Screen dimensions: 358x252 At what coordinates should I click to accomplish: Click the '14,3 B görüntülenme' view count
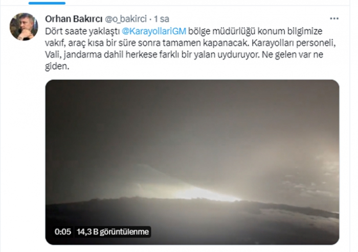tap(113, 232)
